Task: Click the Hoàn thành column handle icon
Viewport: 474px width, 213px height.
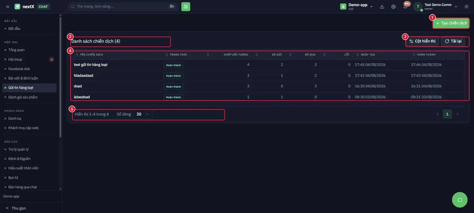Action: [414, 55]
